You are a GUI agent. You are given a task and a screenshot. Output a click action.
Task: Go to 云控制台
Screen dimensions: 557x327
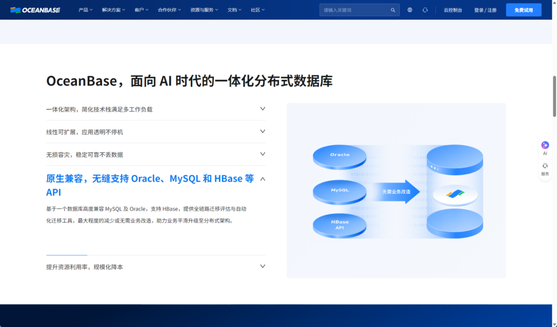pyautogui.click(x=453, y=10)
